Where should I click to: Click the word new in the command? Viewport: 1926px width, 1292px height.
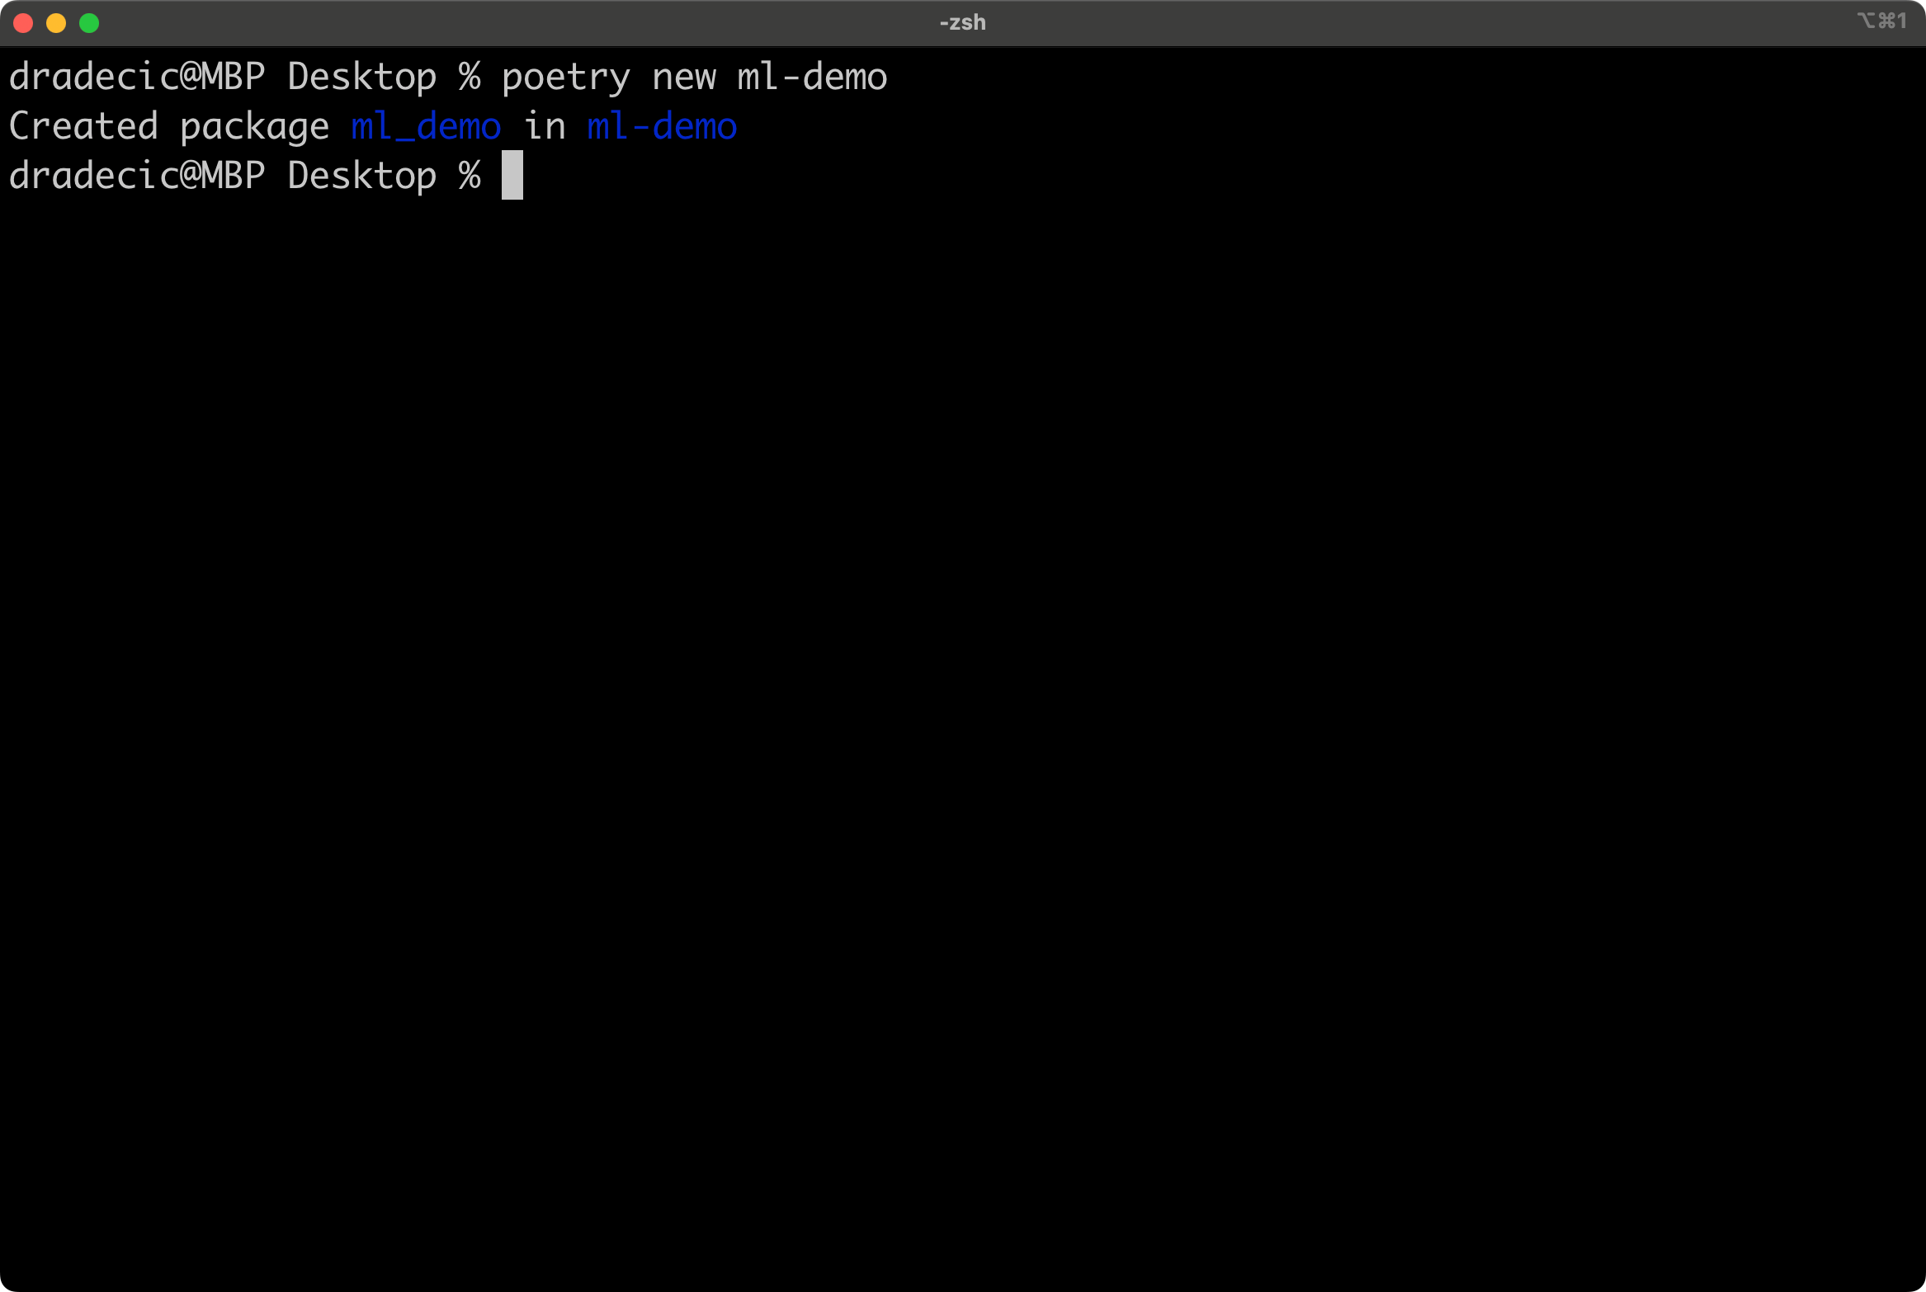coord(684,78)
